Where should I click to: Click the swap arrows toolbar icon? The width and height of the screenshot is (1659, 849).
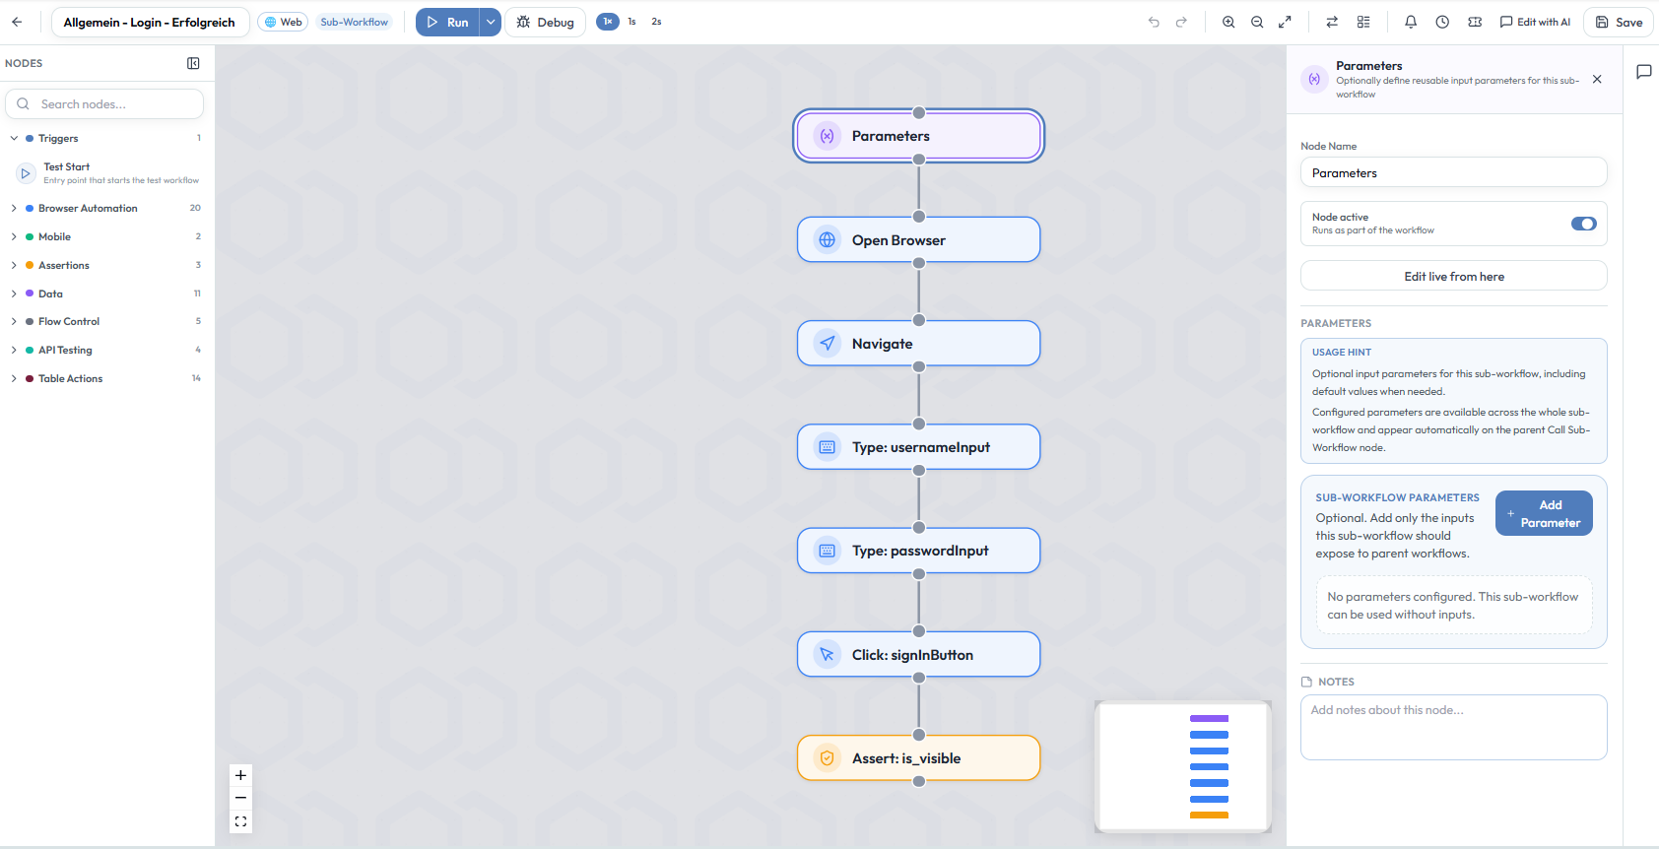click(1332, 22)
